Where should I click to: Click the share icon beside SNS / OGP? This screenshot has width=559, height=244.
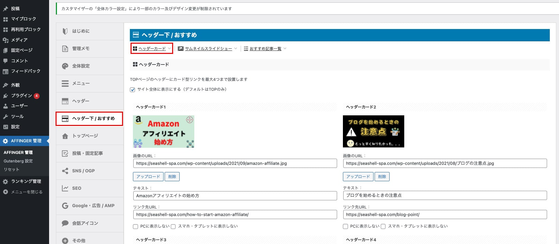pyautogui.click(x=65, y=171)
